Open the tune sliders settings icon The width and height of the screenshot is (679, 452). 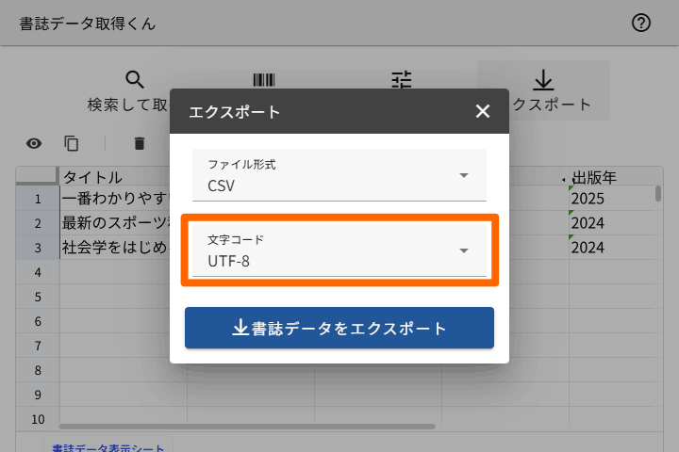pos(403,80)
